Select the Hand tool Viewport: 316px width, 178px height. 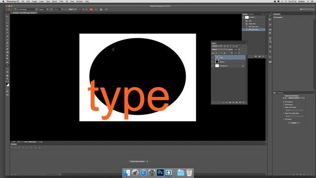click(7, 76)
